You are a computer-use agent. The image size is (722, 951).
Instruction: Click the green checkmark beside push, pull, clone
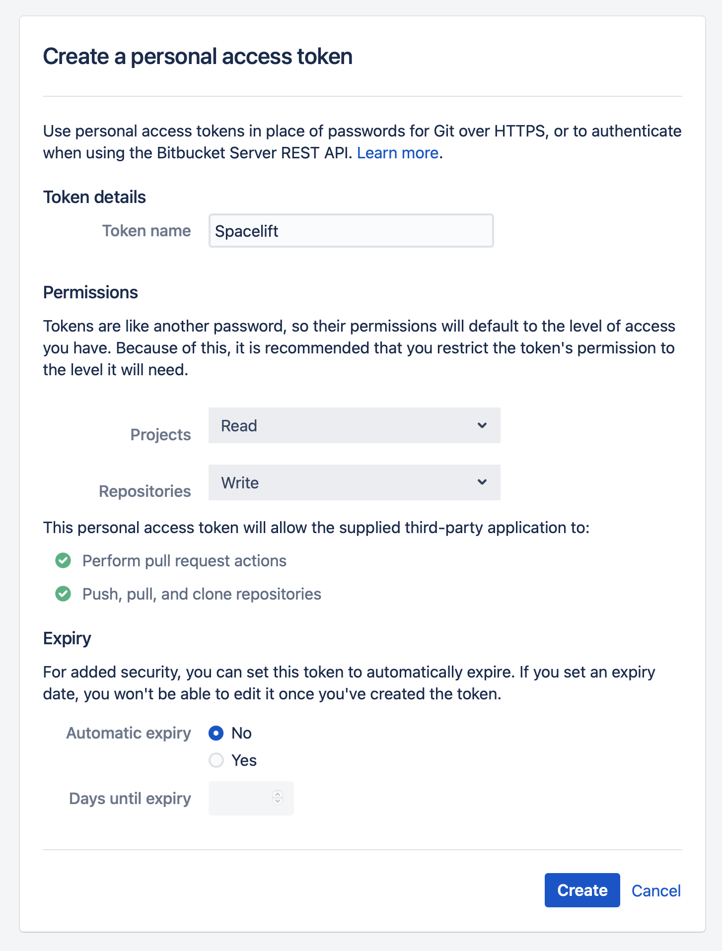point(63,594)
